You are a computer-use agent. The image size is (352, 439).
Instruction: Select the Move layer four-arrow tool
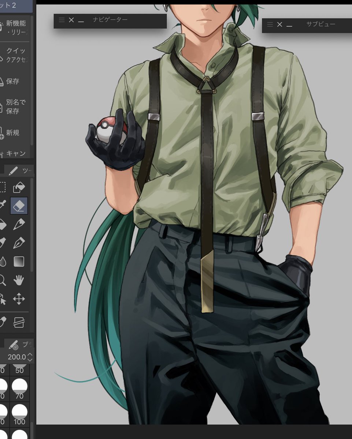[x=19, y=299]
